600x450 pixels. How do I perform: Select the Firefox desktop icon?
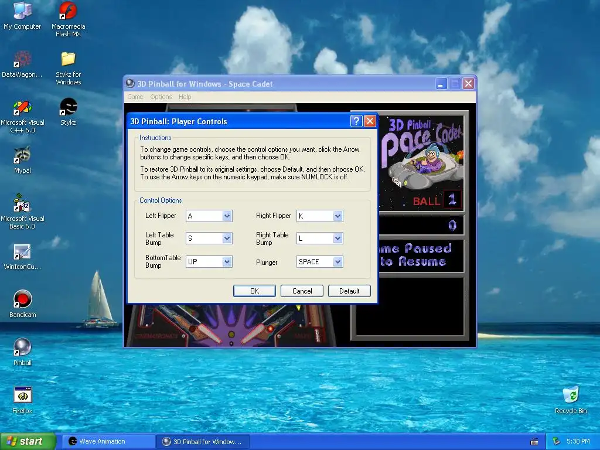(22, 400)
